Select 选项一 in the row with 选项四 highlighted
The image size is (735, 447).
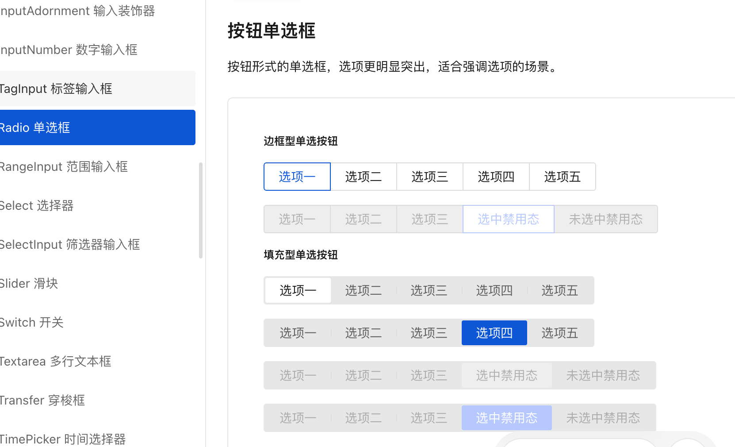tap(298, 332)
